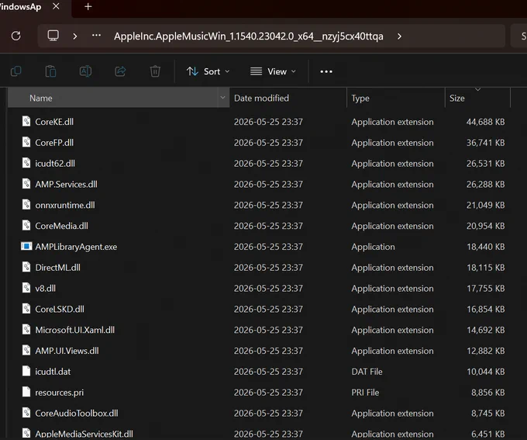Select the AMPLibraryAgent.exe file name

point(76,247)
